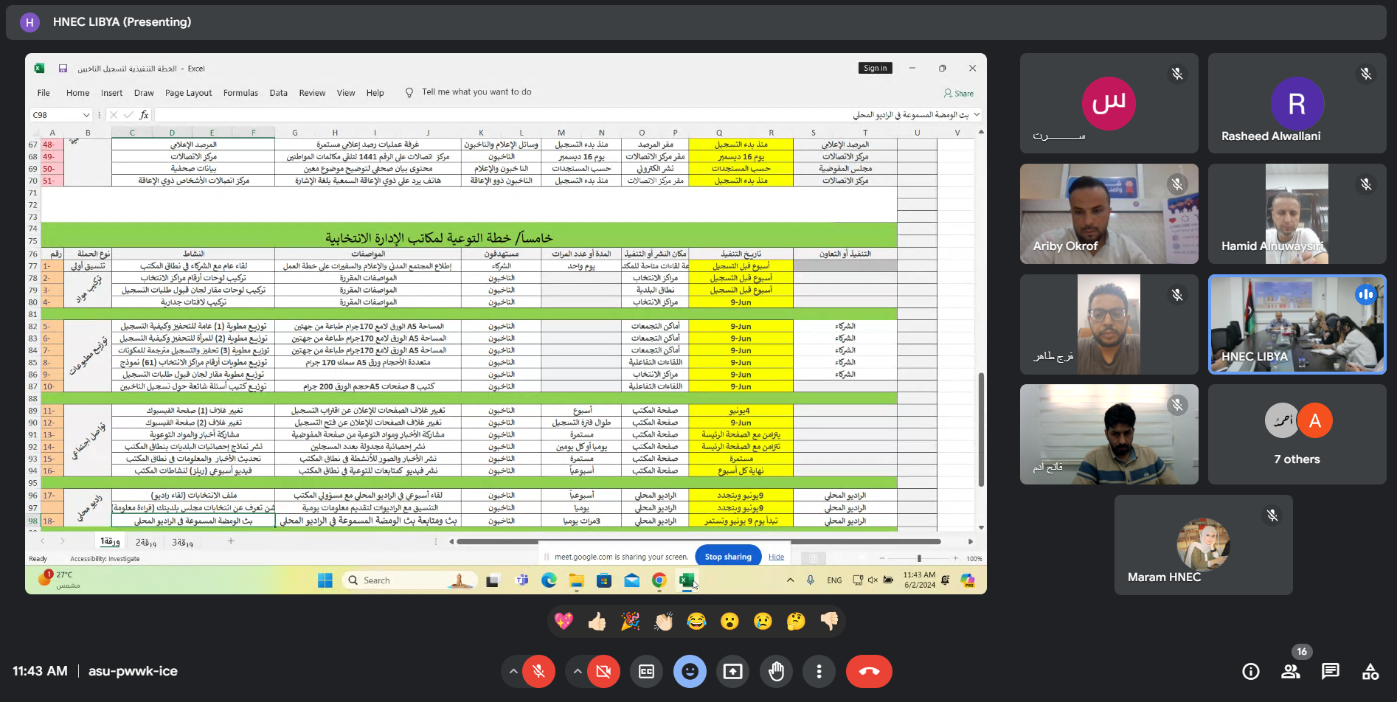1397x702 pixels.
Task: Open more options three-dot menu
Action: point(819,671)
